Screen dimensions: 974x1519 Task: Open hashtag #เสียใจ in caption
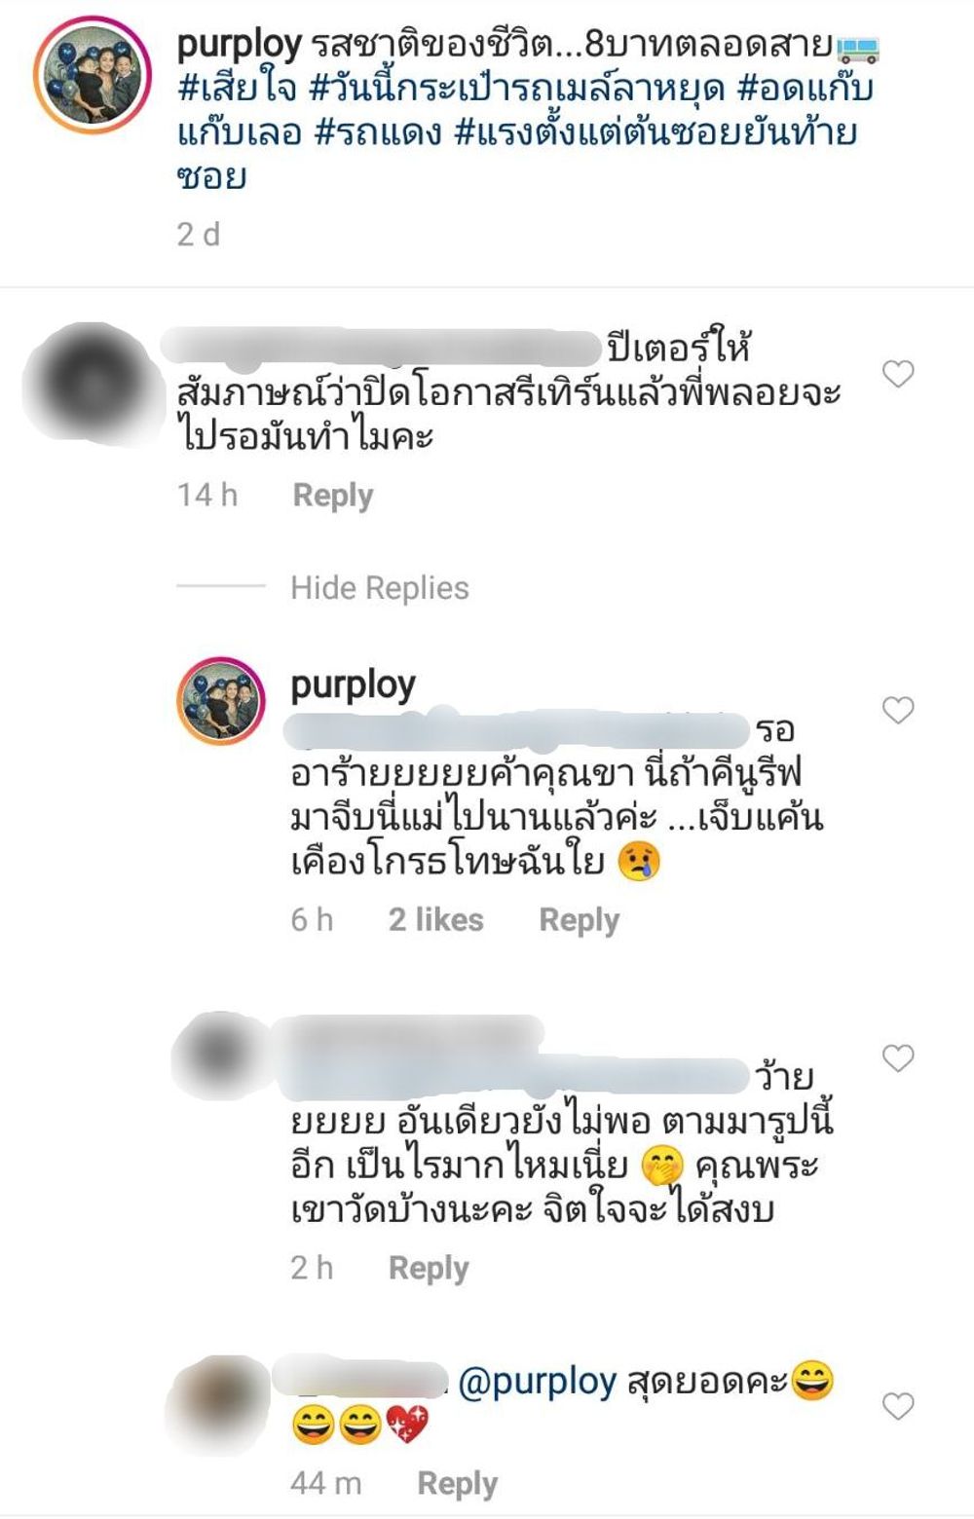(x=238, y=90)
